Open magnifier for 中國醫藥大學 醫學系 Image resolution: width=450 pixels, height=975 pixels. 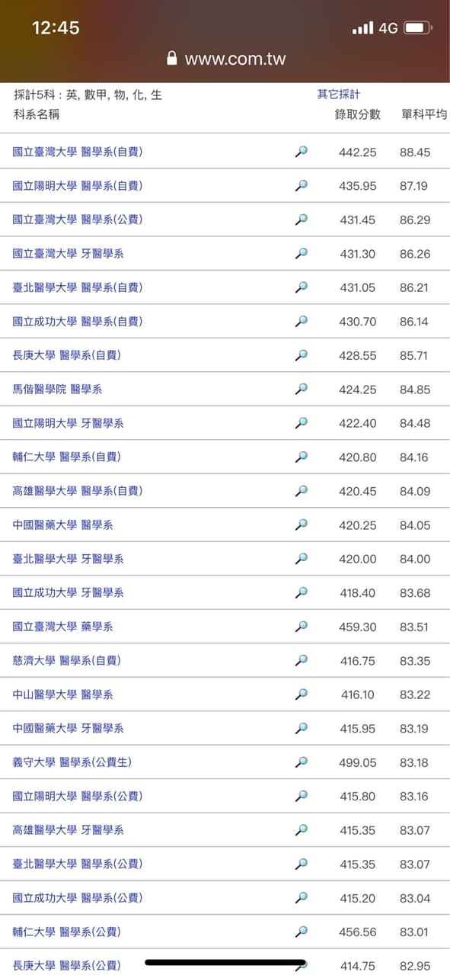[x=302, y=524]
